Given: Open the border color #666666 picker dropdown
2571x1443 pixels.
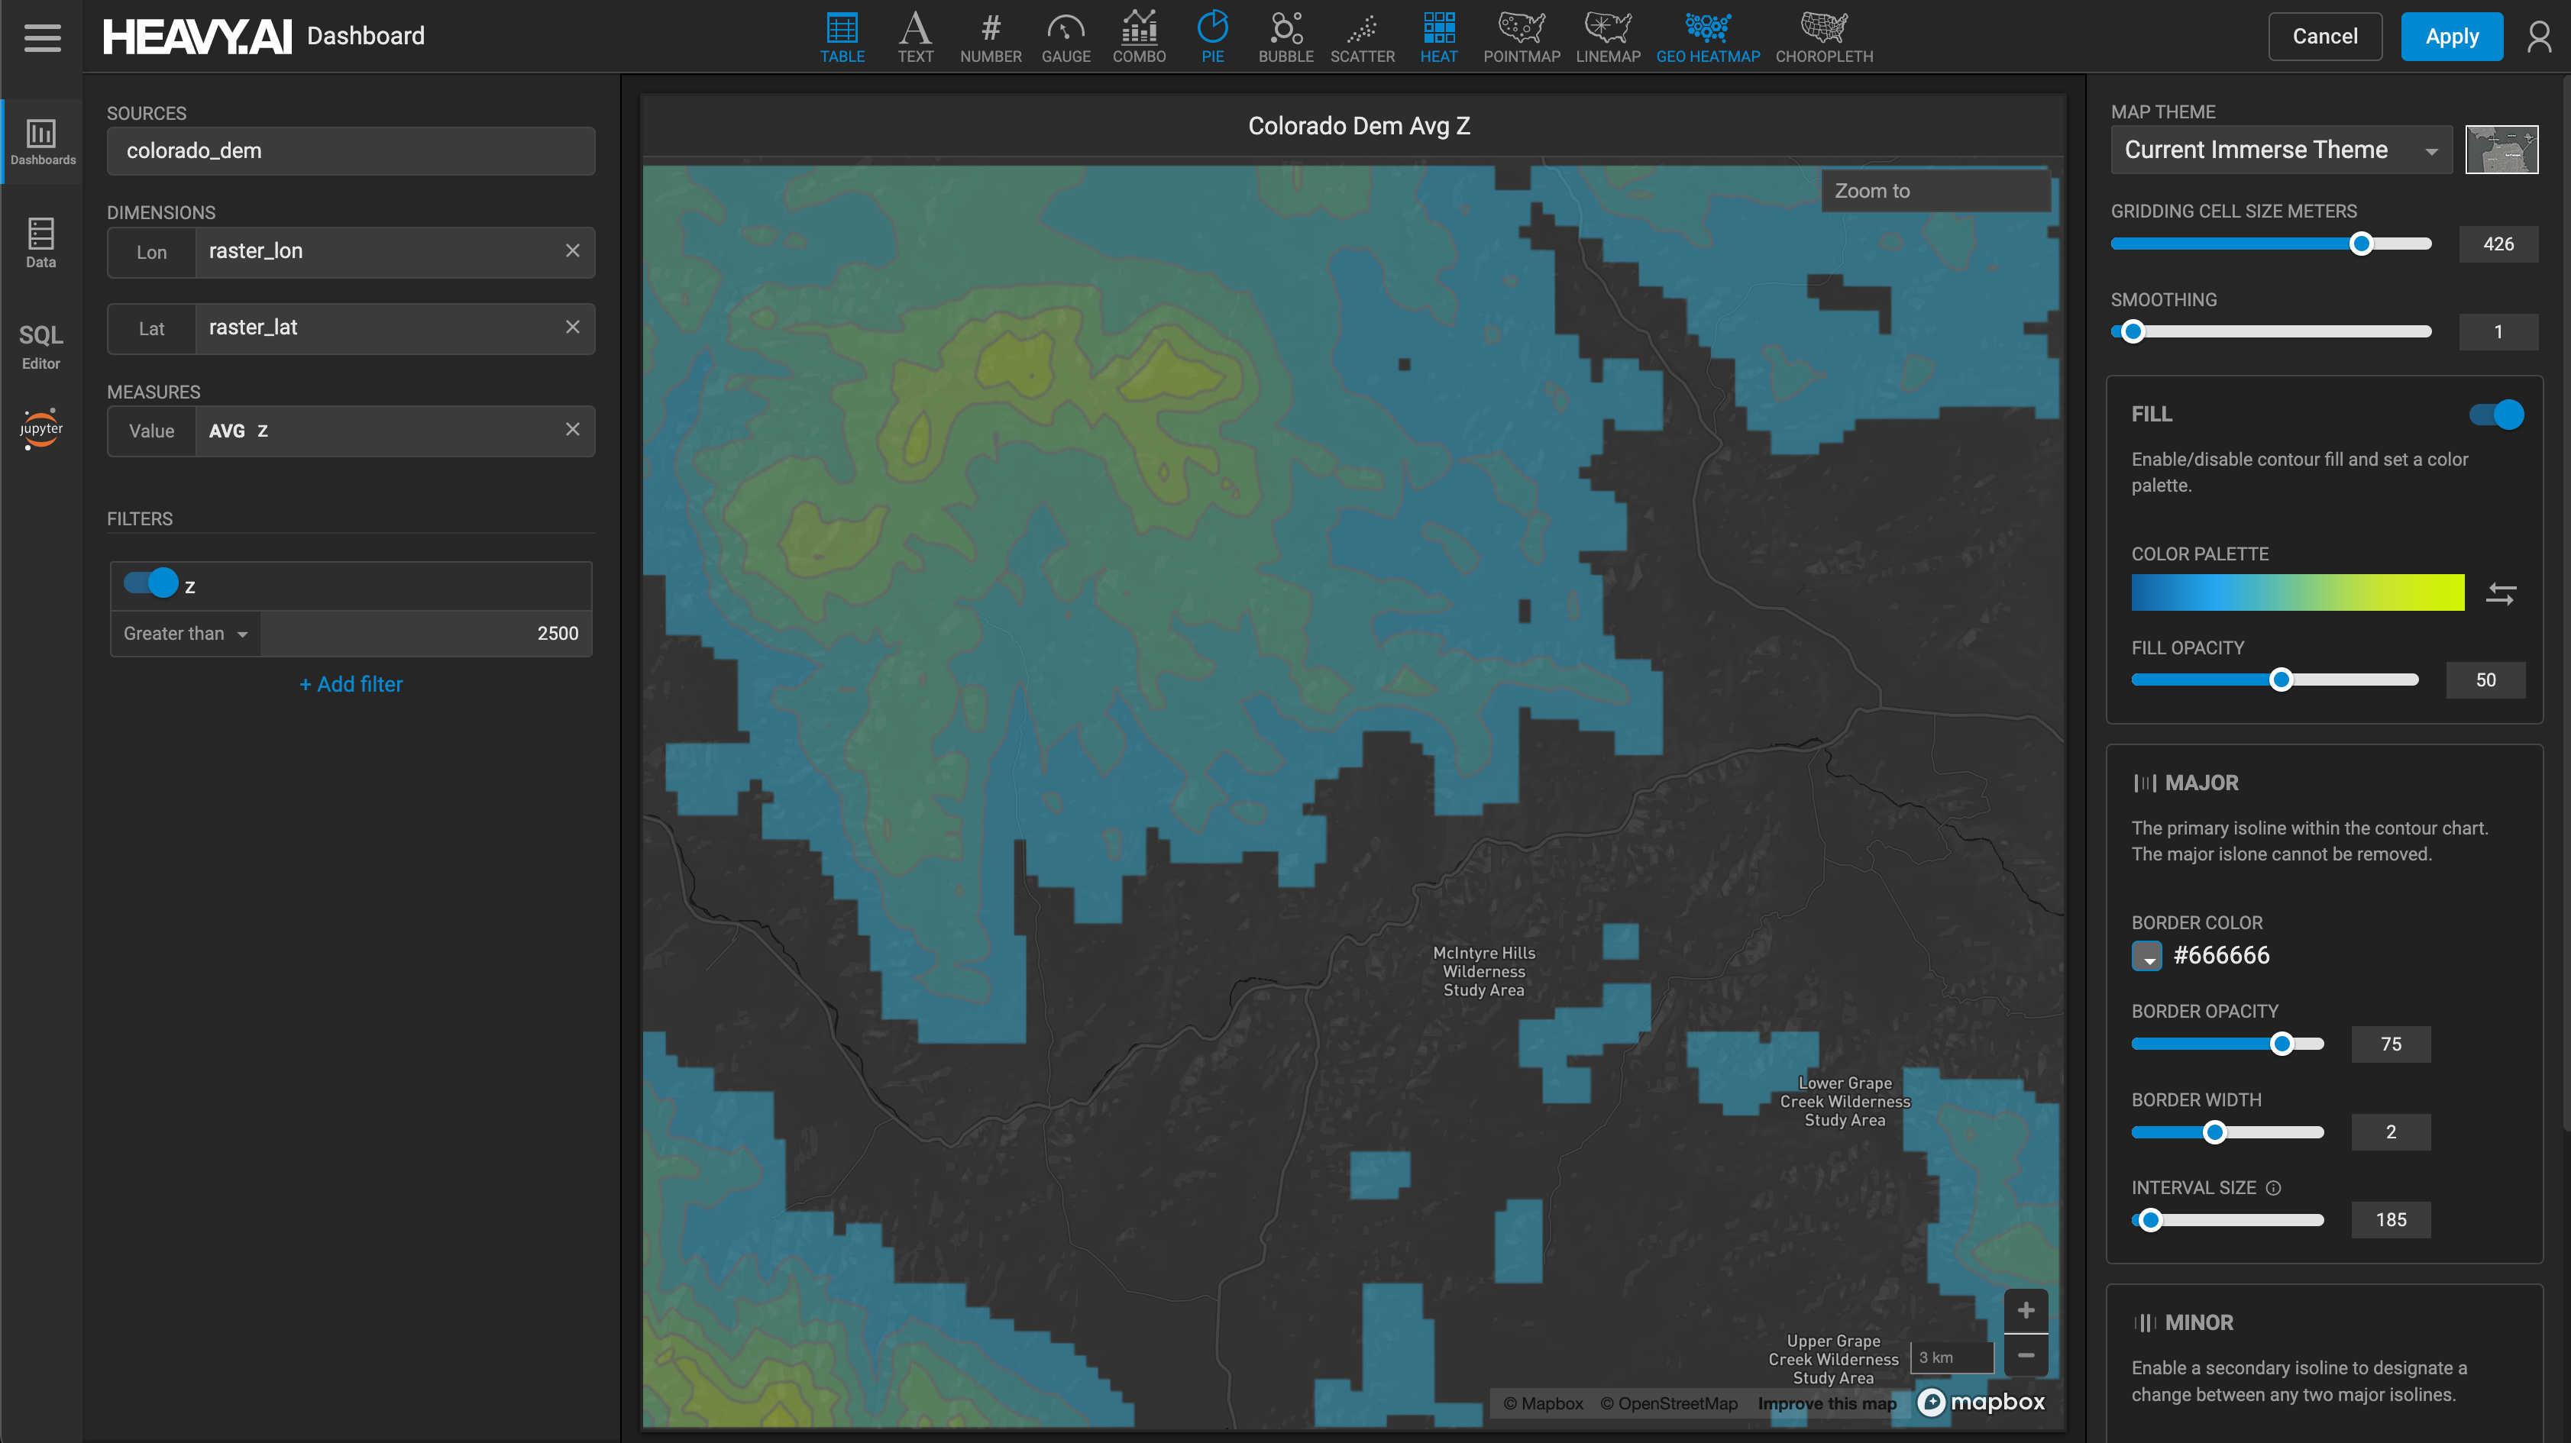Looking at the screenshot, I should [2146, 956].
